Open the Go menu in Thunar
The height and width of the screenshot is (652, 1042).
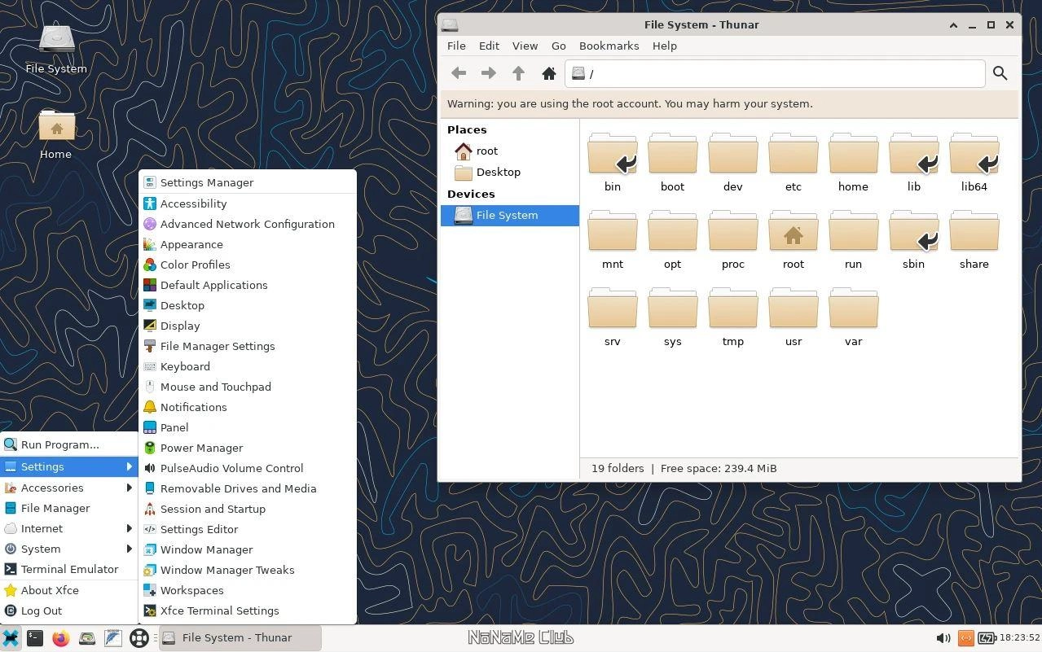[558, 46]
